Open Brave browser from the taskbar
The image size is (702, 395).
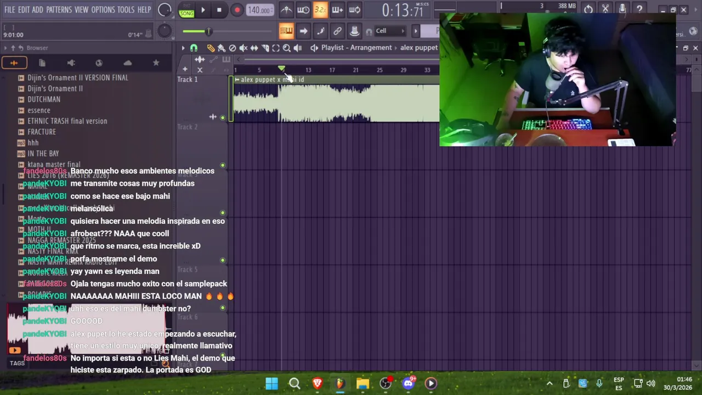[x=317, y=383]
